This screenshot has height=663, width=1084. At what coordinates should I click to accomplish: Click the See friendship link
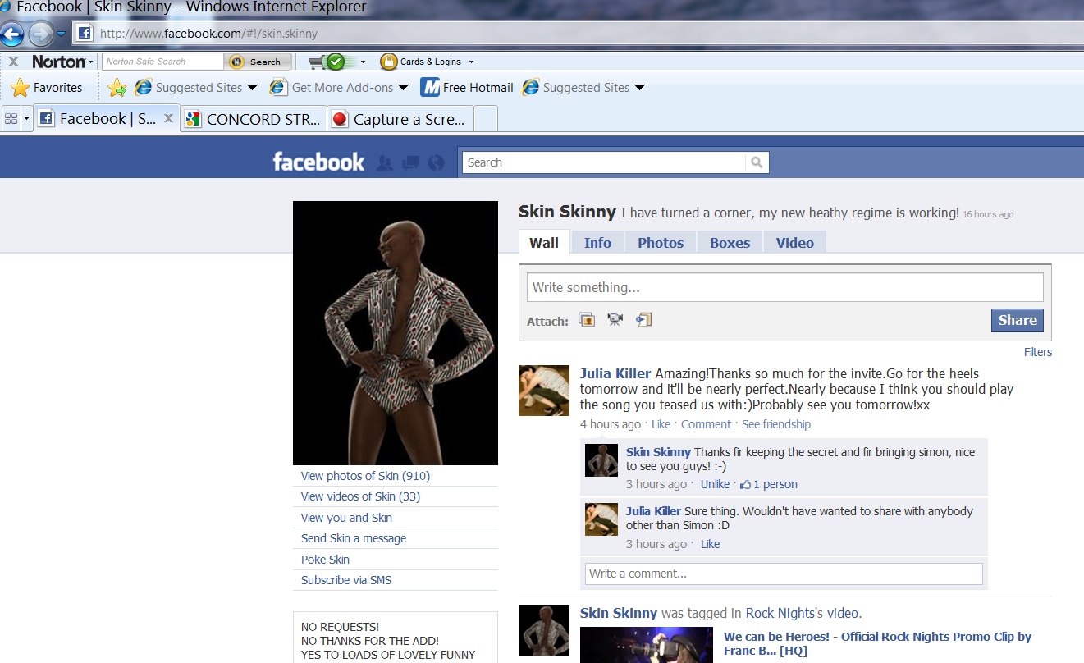click(x=776, y=424)
